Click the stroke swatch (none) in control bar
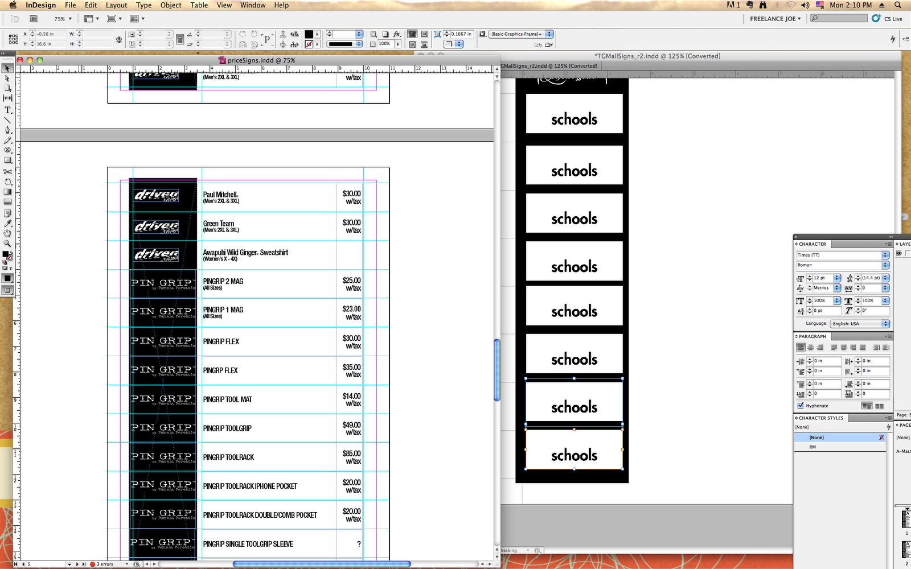Screen dimensions: 911x569 [309, 44]
